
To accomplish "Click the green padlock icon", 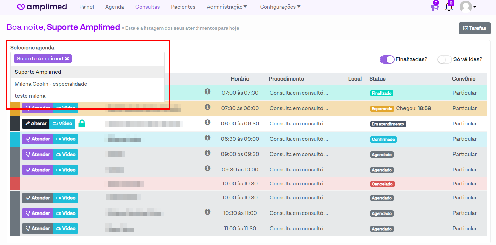I will pyautogui.click(x=82, y=124).
